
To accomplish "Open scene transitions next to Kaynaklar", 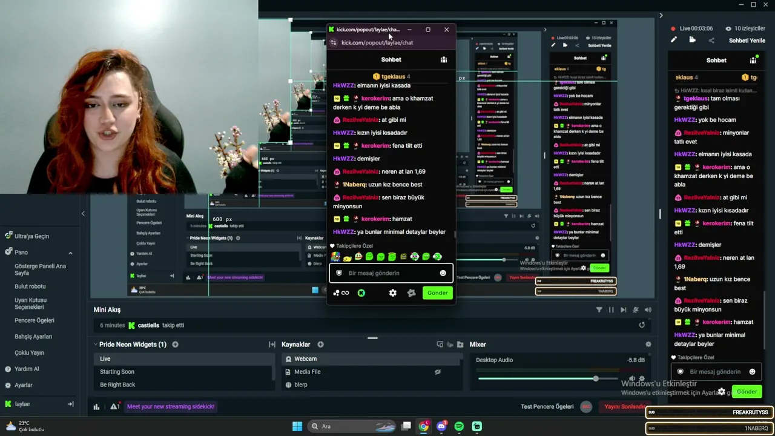I will click(x=272, y=345).
